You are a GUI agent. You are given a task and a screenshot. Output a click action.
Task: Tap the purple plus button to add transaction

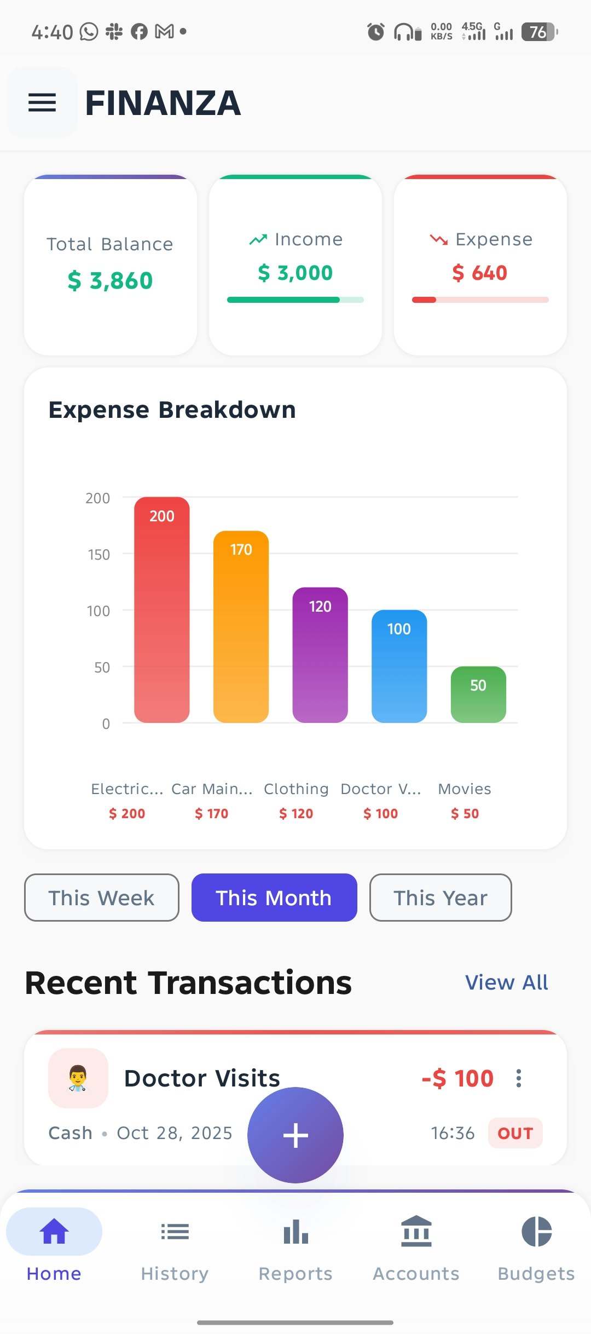pos(296,1135)
